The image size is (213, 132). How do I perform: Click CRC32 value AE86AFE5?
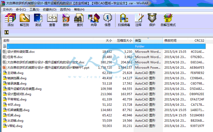coord(197,67)
